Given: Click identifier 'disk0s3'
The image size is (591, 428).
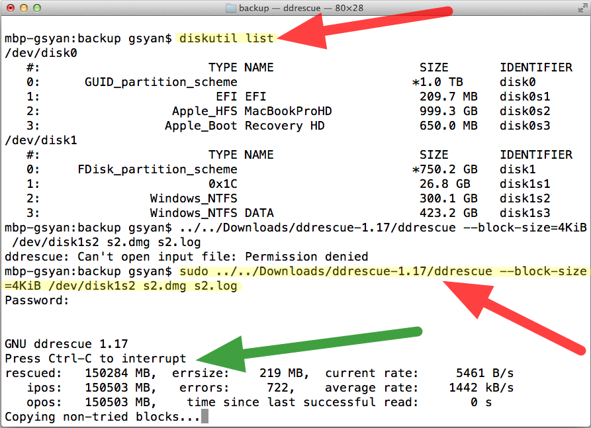Looking at the screenshot, I should click(x=525, y=126).
